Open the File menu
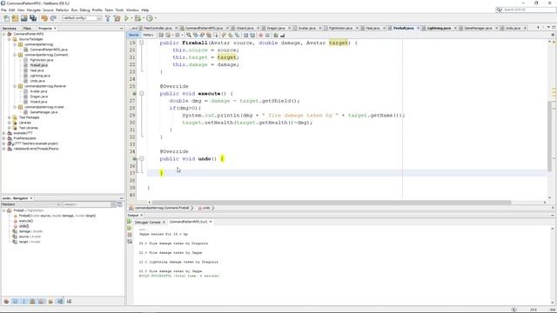Screen dimensions: 557x313 [x=3, y=10]
